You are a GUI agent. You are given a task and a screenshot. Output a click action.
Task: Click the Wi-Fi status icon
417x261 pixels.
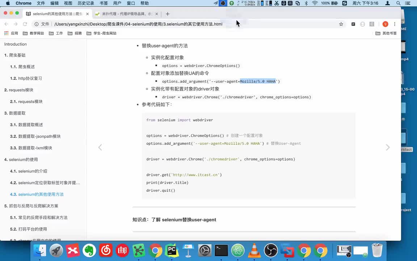coord(315,3)
